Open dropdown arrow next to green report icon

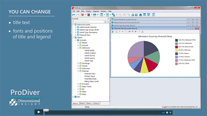pos(111,15)
